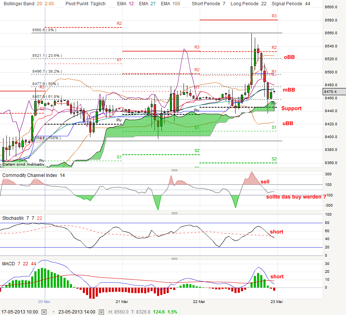This screenshot has height=315, width=346.
Task: Click the 'sollte das buy werden ?' annotation
Action: pos(296,197)
